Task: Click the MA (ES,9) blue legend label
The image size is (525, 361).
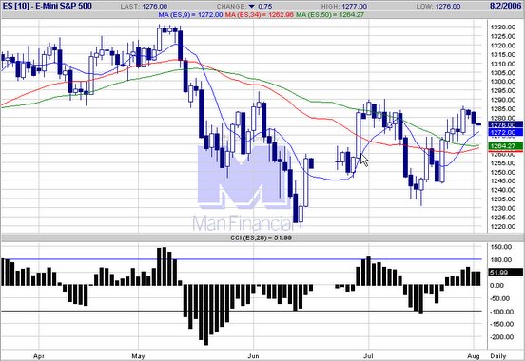Action: click(x=190, y=14)
